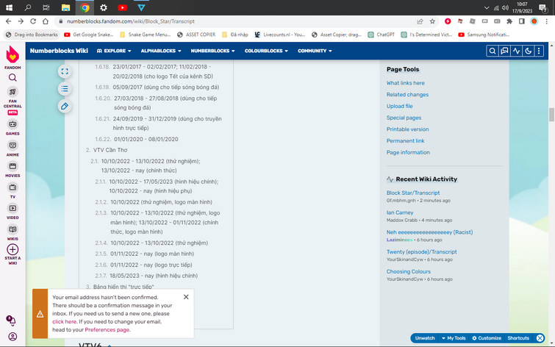Image resolution: width=555 pixels, height=347 pixels.
Task: Click Customize in bottom toolbar
Action: (x=487, y=338)
